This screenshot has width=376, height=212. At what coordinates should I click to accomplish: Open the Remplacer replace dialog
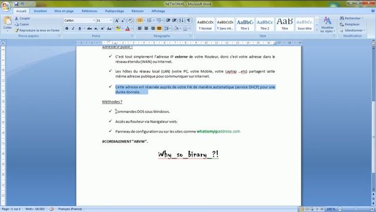point(350,24)
